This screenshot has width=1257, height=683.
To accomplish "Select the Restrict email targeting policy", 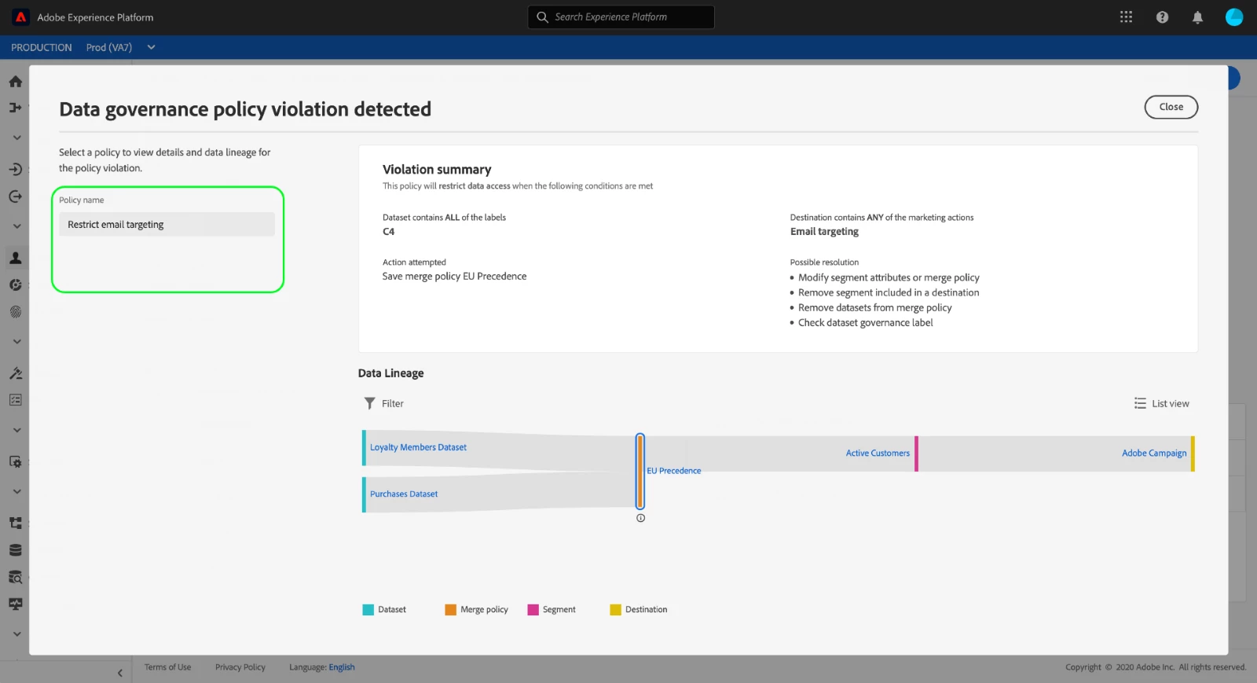I will (x=167, y=225).
